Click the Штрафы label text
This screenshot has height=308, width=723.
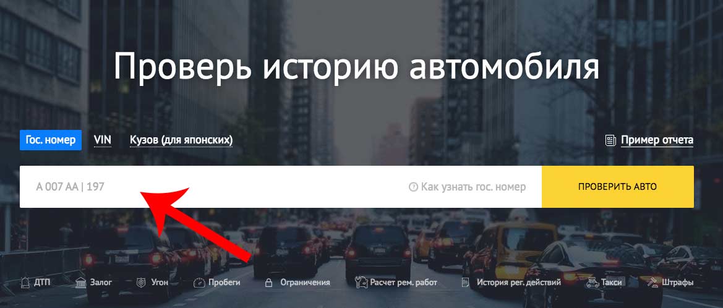(677, 283)
